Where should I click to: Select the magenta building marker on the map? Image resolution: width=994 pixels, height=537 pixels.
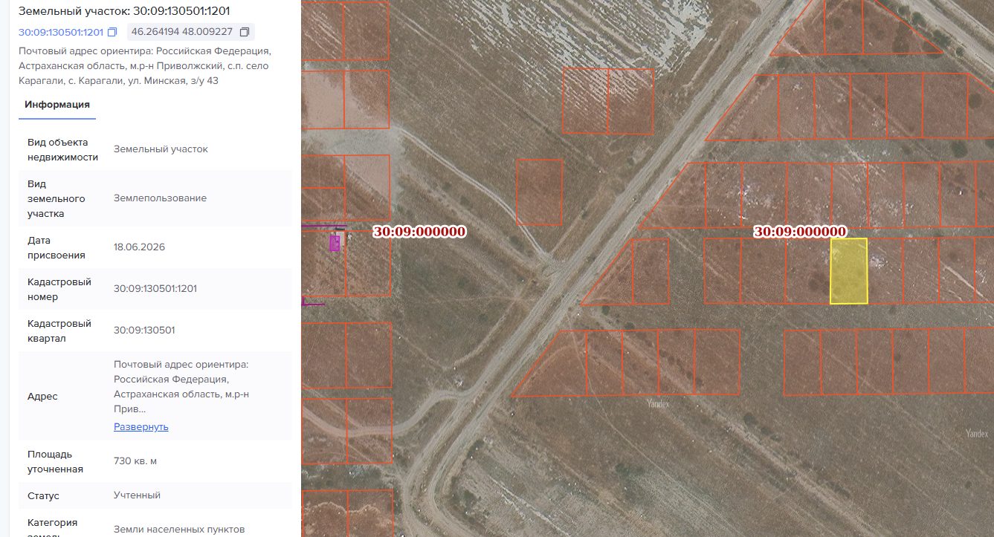pos(335,243)
